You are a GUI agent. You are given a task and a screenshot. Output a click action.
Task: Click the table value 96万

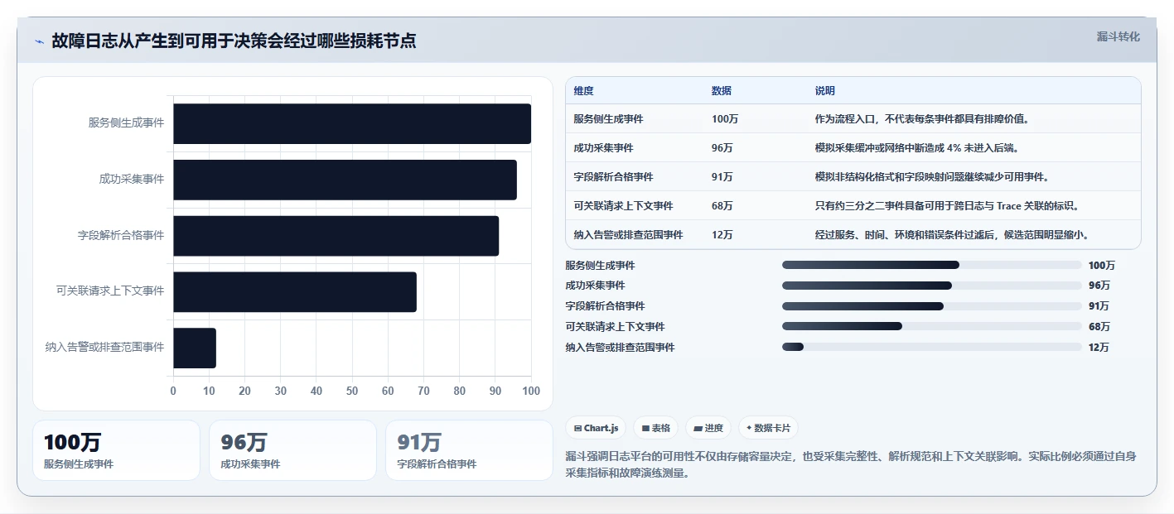[722, 148]
